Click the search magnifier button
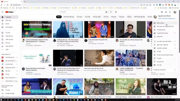180x101 pixels. pos(111,12)
